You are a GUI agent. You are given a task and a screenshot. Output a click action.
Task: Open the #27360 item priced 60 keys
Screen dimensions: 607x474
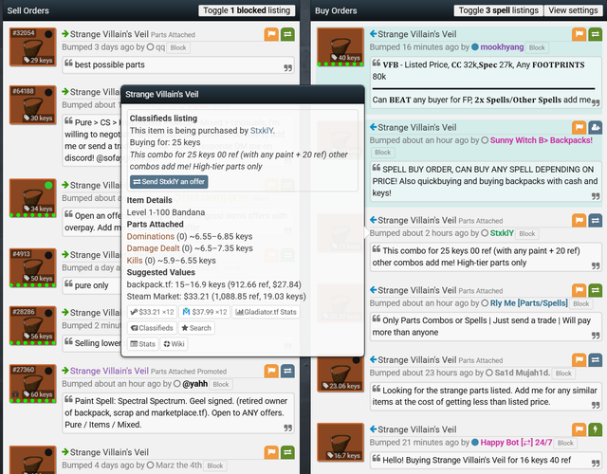pyautogui.click(x=33, y=383)
